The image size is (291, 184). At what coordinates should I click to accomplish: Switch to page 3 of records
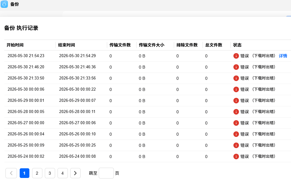point(50,173)
